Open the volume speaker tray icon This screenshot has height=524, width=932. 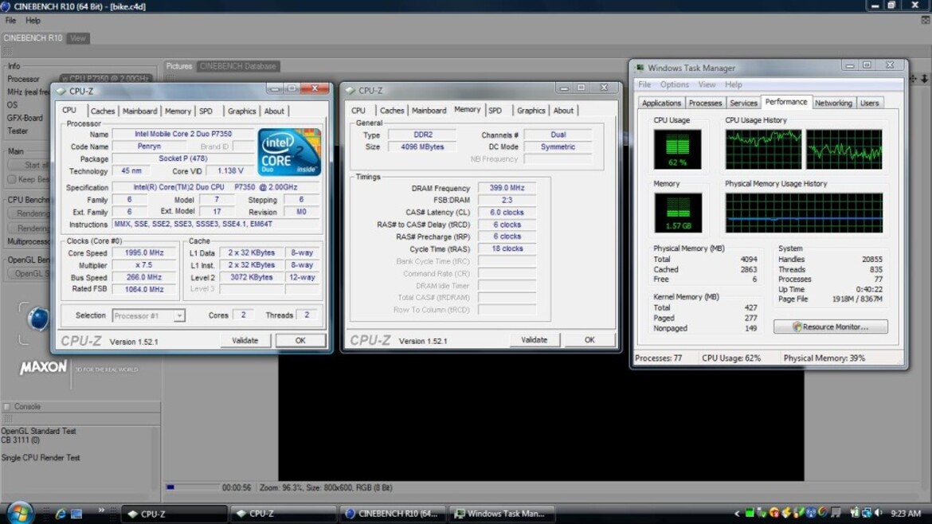[879, 513]
